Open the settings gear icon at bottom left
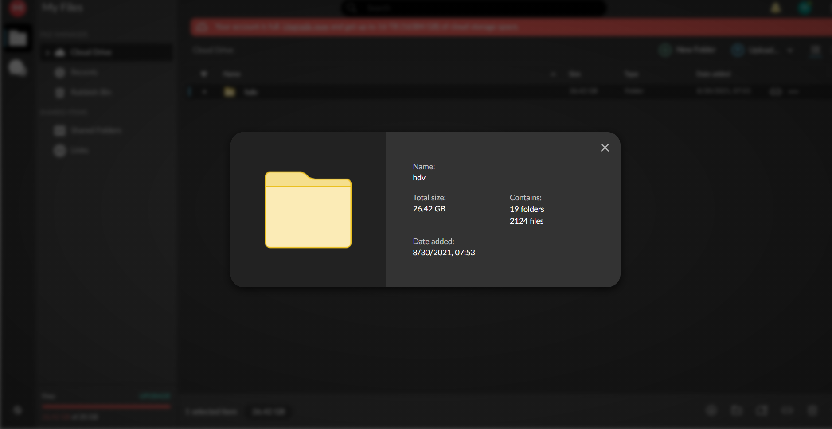This screenshot has height=429, width=832. [18, 410]
